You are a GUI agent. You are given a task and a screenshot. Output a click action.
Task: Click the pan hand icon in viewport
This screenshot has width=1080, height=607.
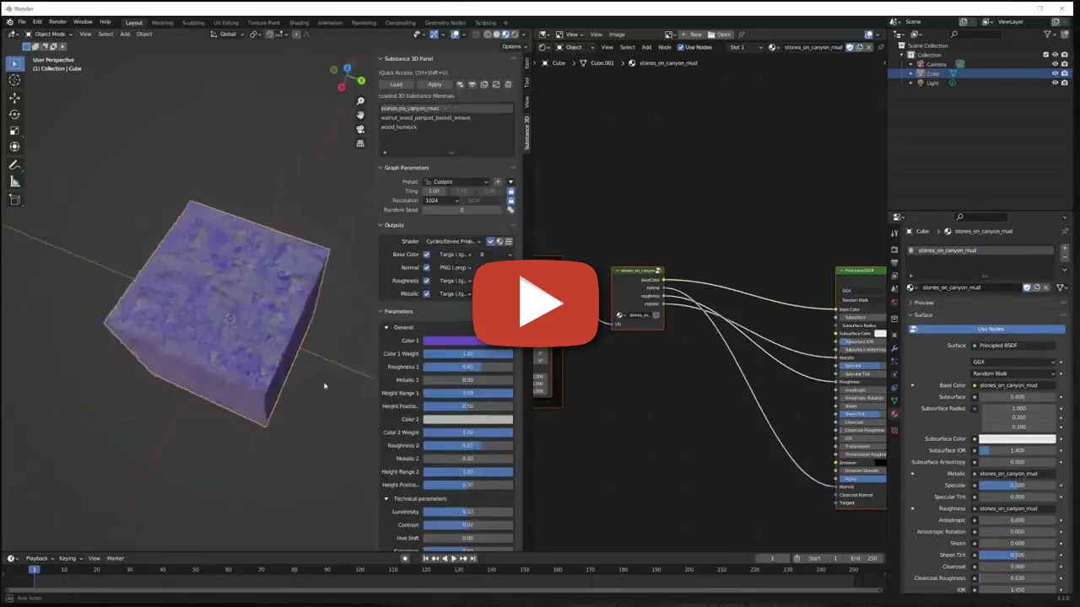click(x=361, y=115)
